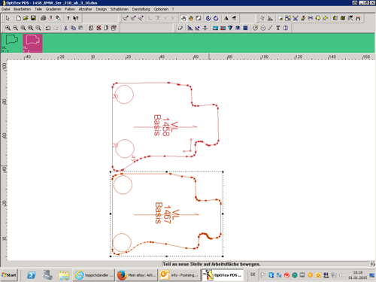
Task: Open the Schablonen menu
Action: click(120, 9)
